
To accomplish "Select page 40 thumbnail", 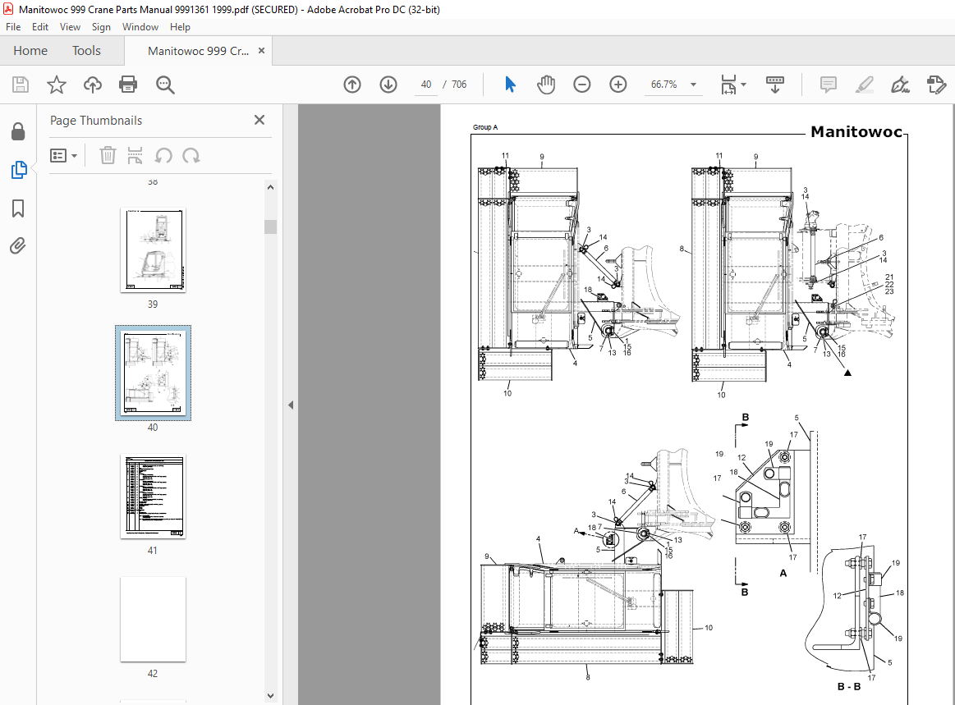I will pyautogui.click(x=153, y=373).
